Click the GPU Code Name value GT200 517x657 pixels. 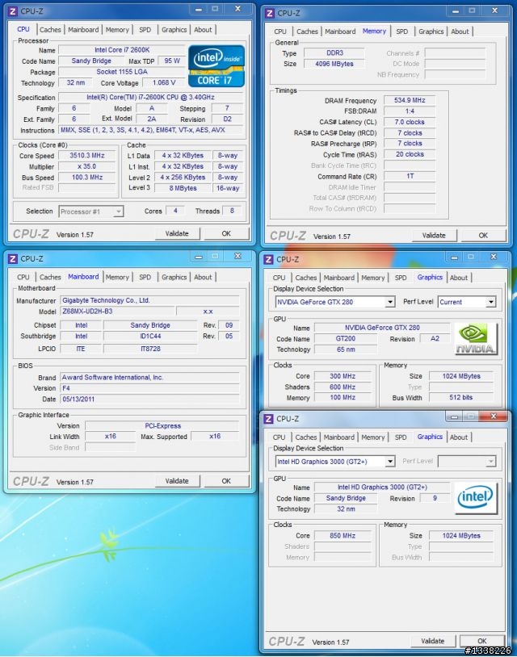tap(346, 338)
